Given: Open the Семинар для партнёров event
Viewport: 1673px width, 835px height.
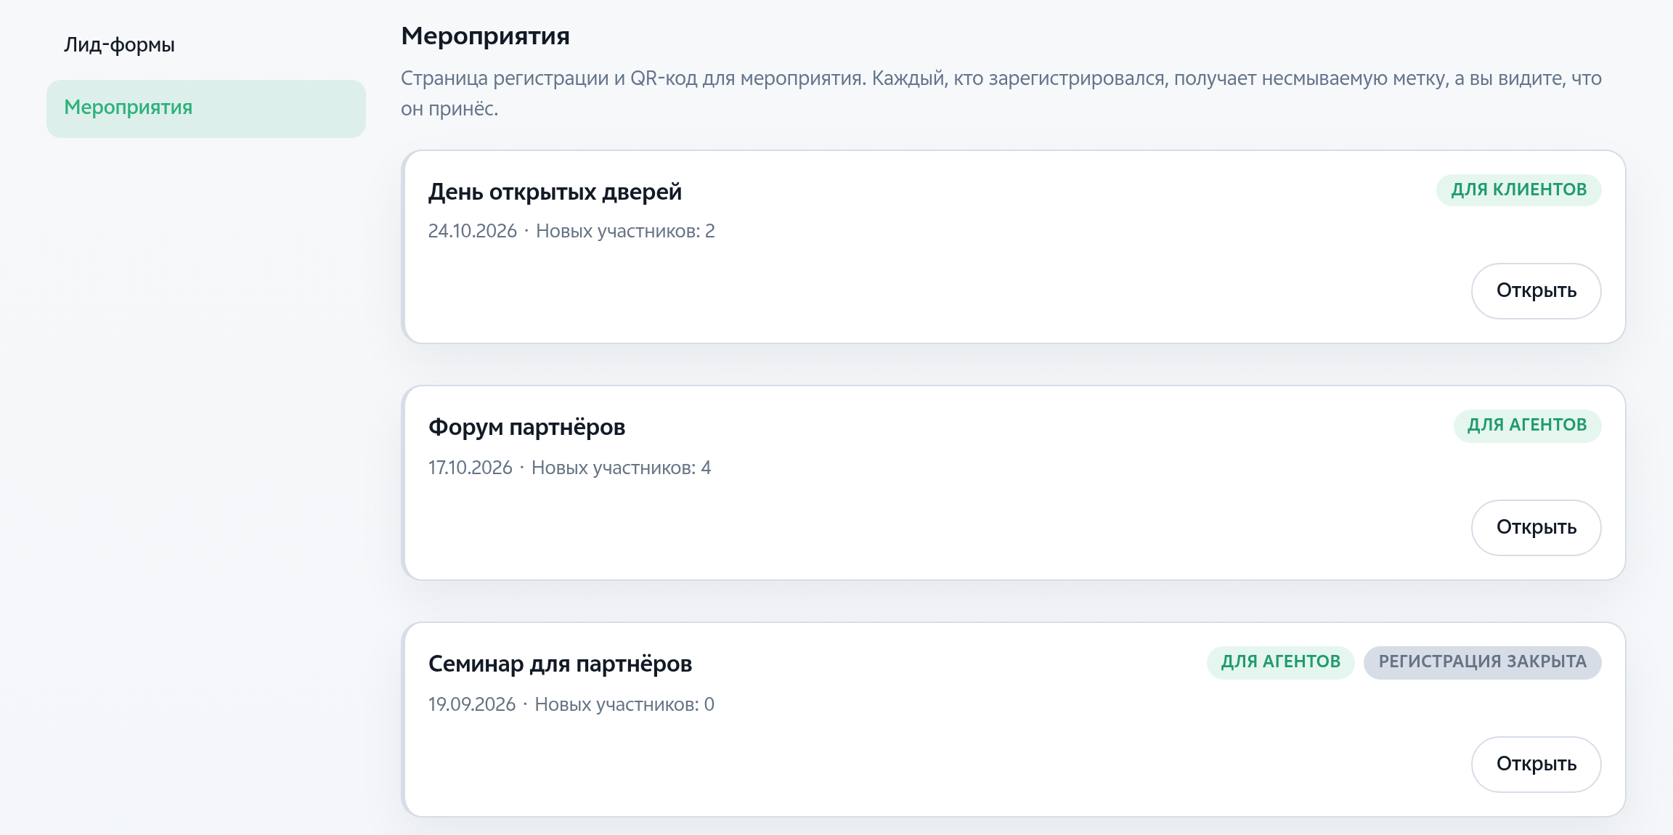Looking at the screenshot, I should 1536,764.
